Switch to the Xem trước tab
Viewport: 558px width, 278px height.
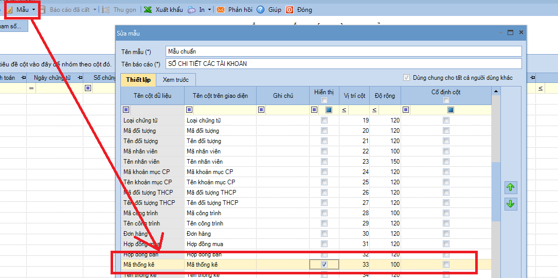coord(176,80)
